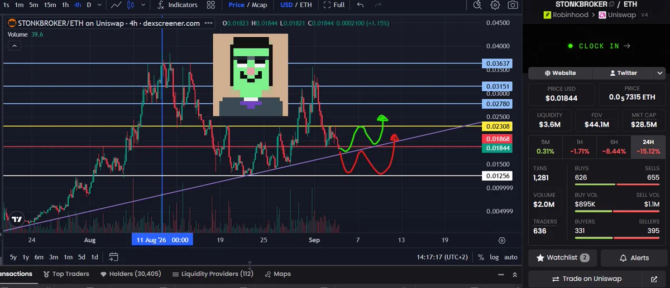Click the Robinhood chain link

coord(566,14)
